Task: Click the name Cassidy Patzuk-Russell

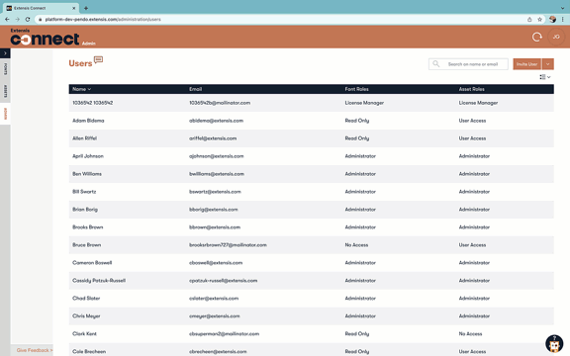Action: (99, 281)
